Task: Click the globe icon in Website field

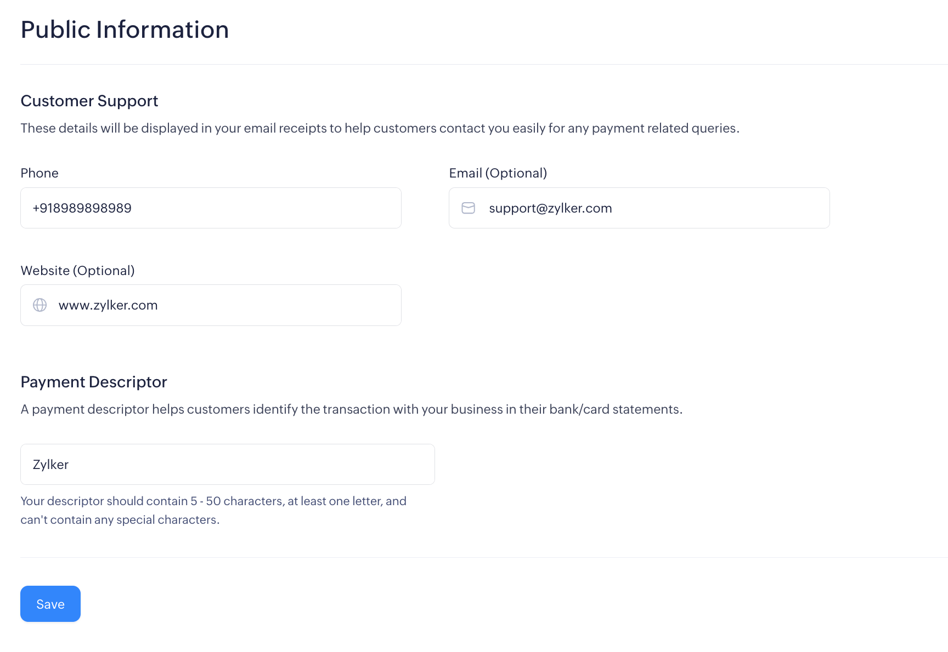Action: pos(40,305)
